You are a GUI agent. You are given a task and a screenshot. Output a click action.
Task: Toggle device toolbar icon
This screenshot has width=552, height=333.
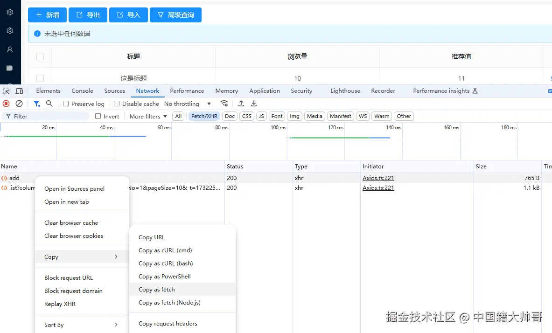click(x=19, y=91)
